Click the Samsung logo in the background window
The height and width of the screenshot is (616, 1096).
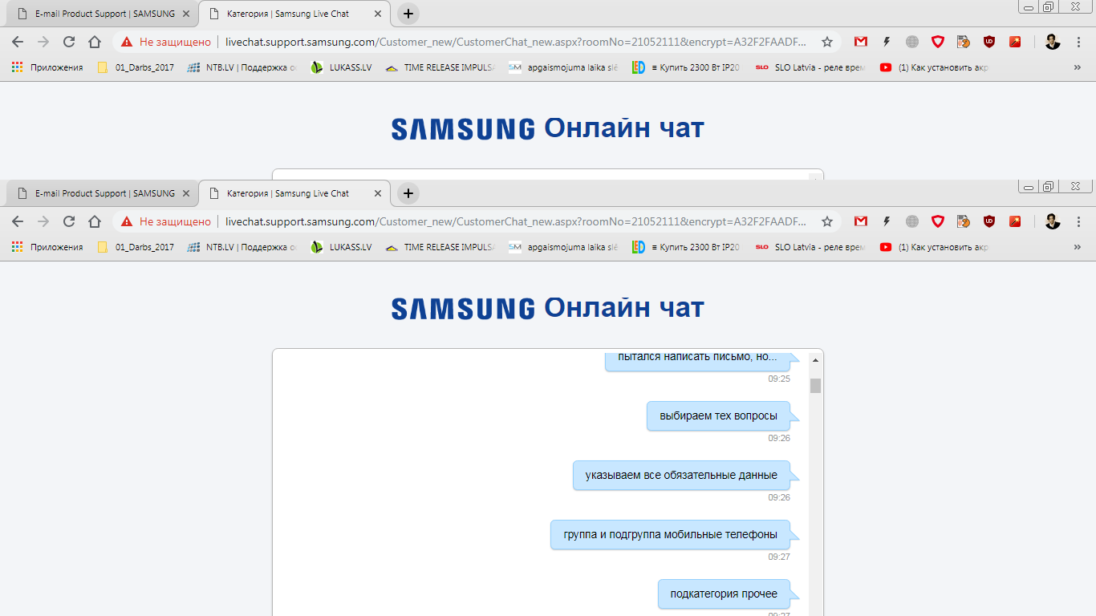(x=463, y=129)
